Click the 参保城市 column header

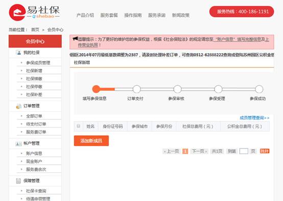click(139, 126)
